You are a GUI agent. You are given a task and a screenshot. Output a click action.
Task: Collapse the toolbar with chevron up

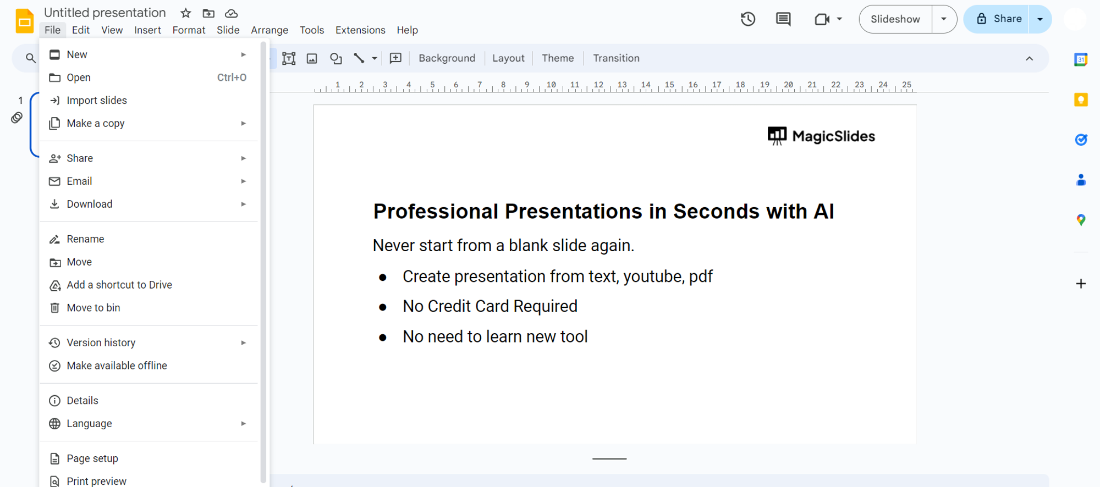pos(1029,58)
